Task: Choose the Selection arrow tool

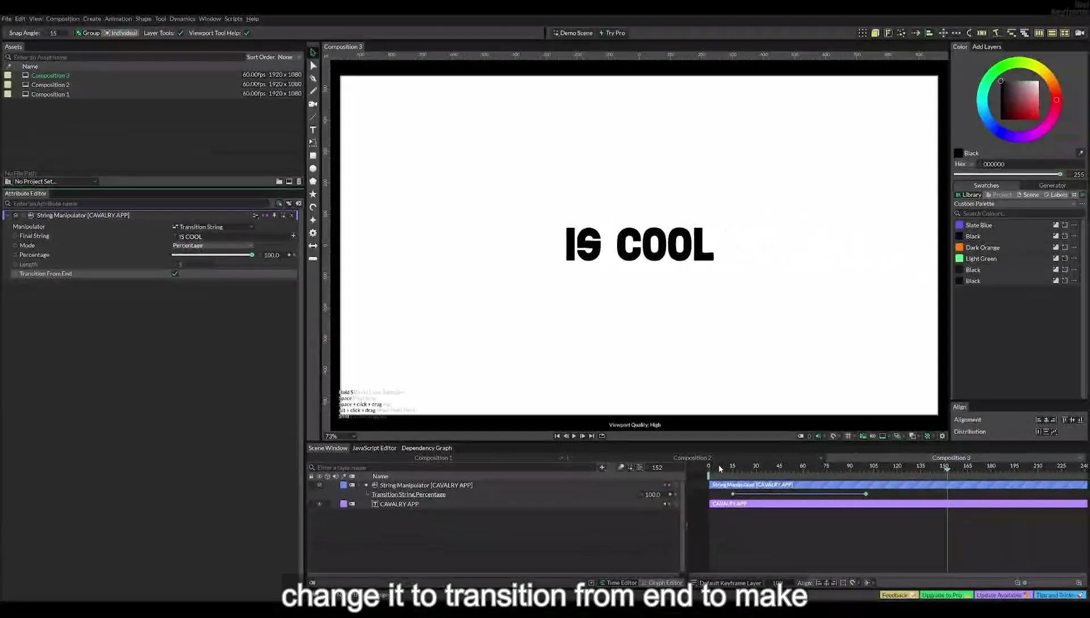Action: 313,53
